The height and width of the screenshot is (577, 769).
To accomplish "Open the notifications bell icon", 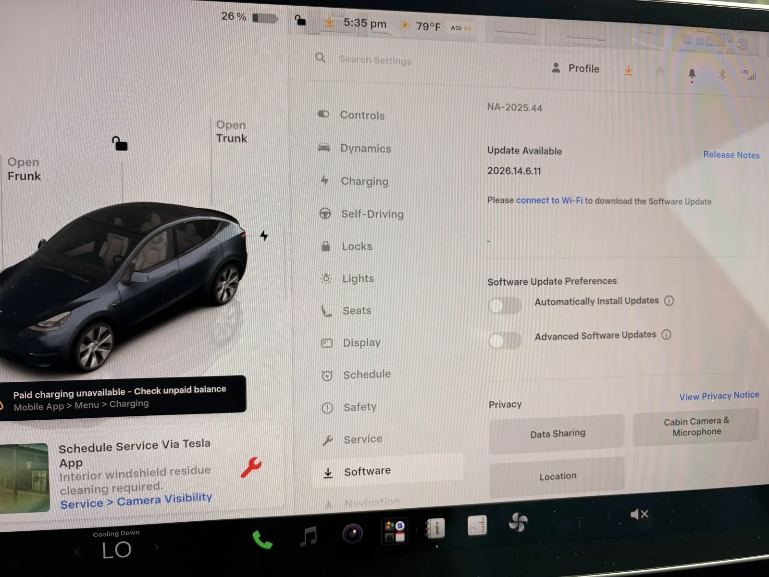I will [x=692, y=74].
